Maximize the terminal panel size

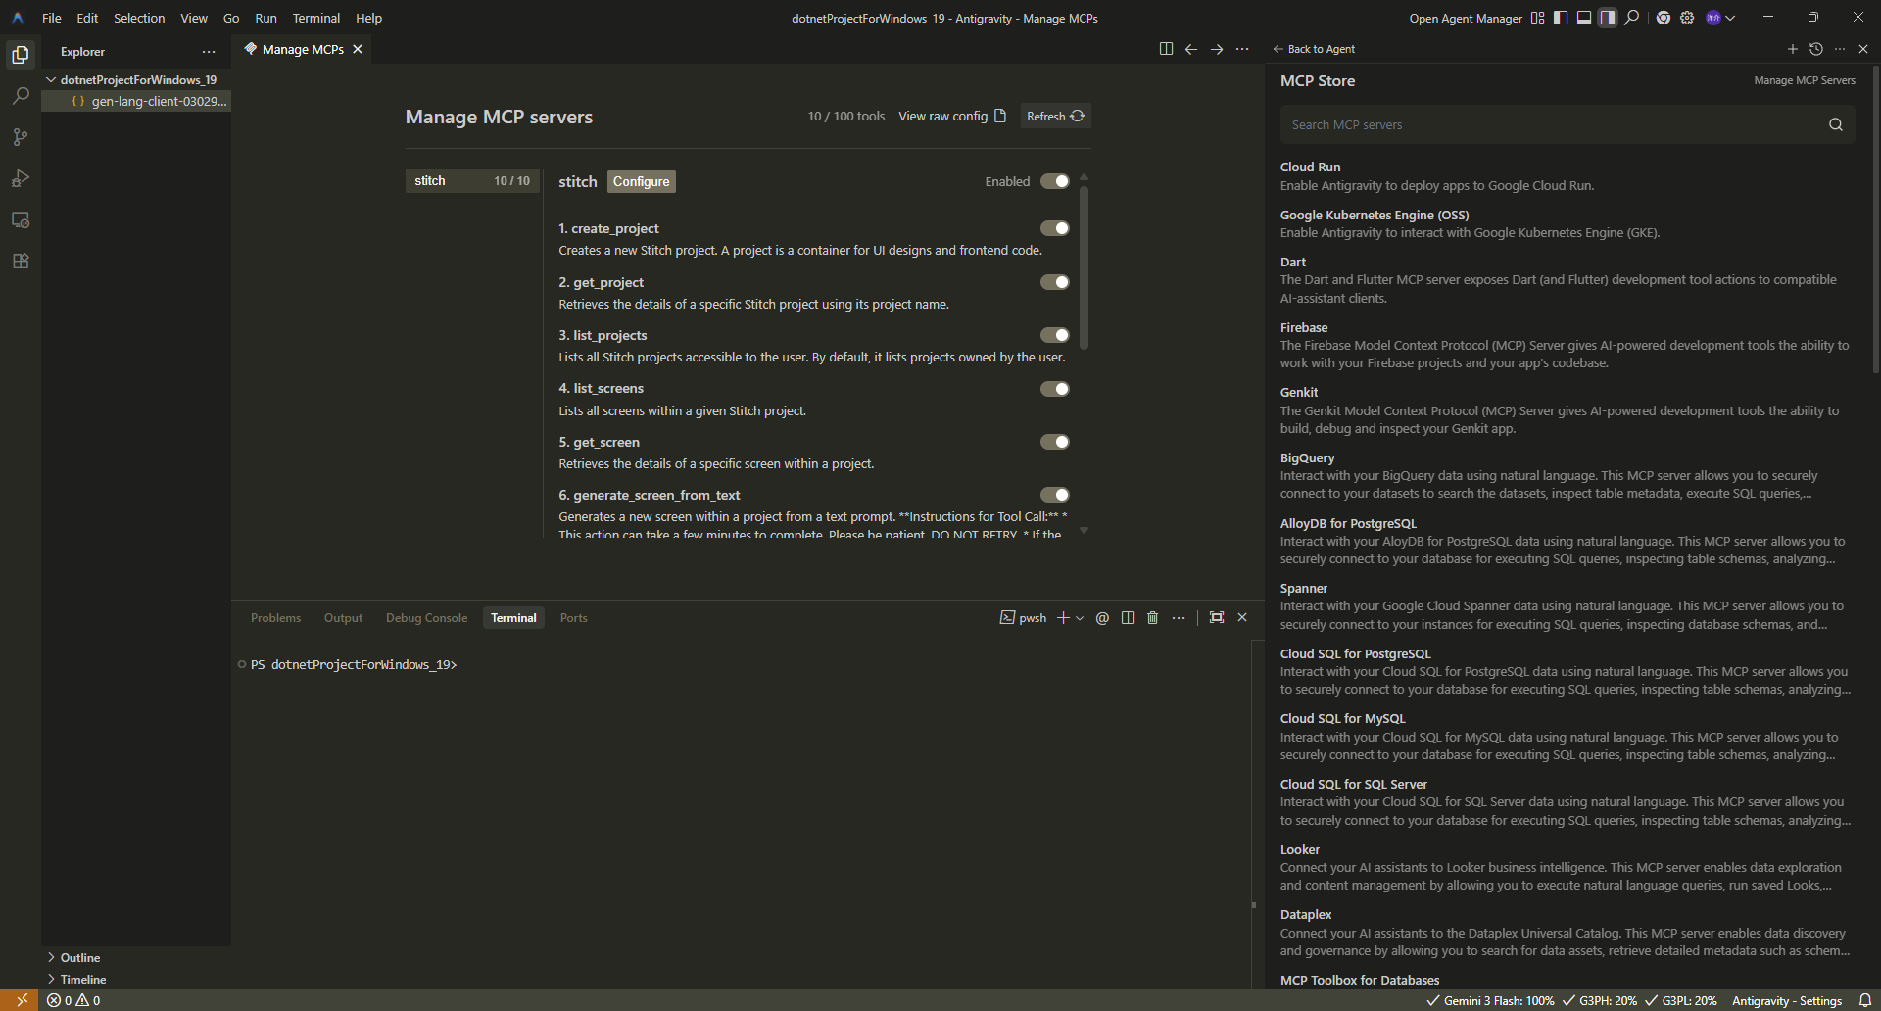[x=1217, y=617]
